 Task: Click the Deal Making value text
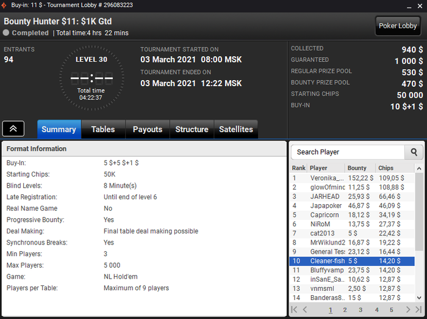click(x=151, y=231)
